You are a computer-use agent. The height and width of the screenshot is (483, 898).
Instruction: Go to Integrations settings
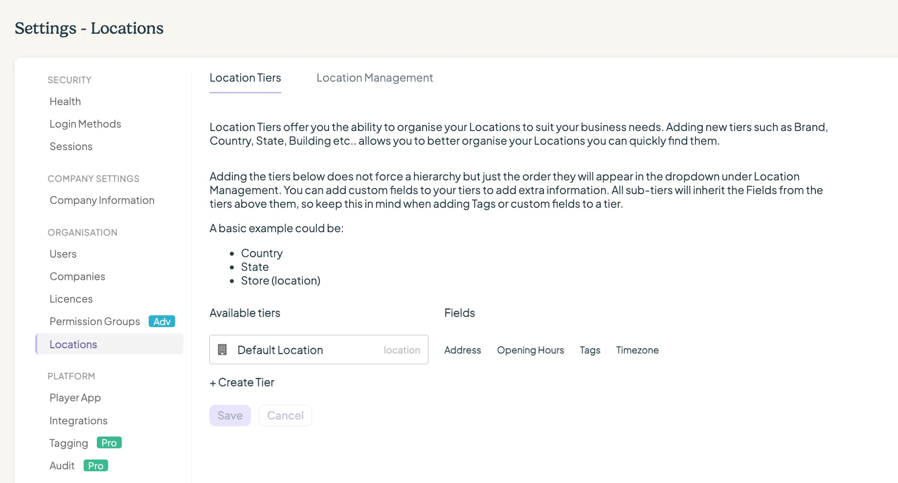(x=78, y=420)
